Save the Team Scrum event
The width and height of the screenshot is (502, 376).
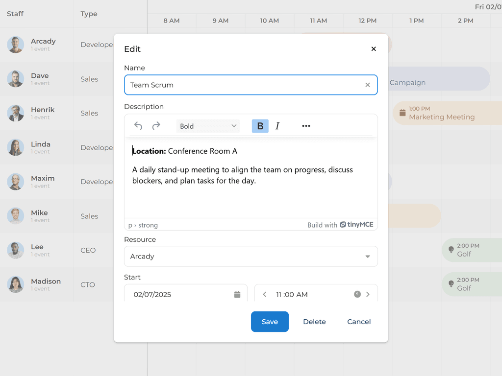tap(270, 322)
